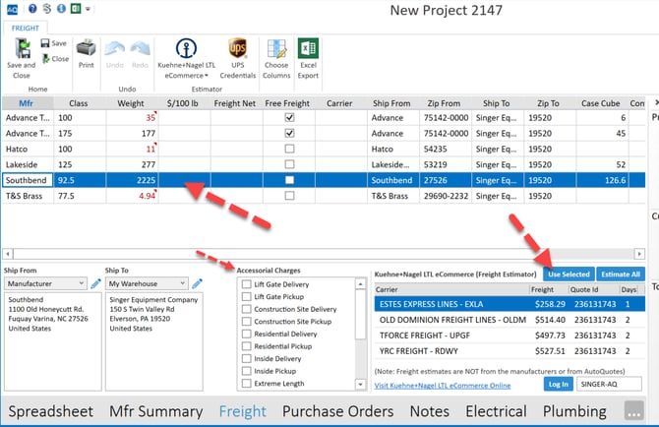Sort by the Mfr column header
Screen dimensions: 659x427
pyautogui.click(x=28, y=103)
